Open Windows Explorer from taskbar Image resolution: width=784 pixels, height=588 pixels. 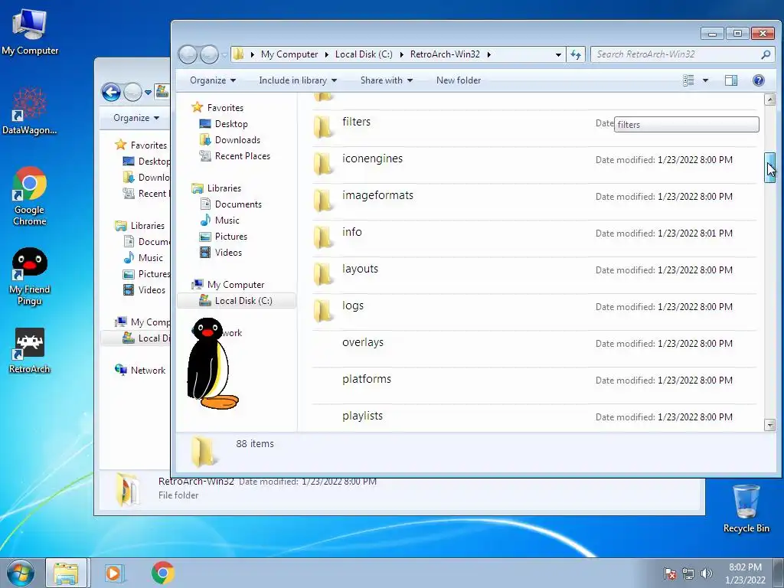(x=67, y=573)
